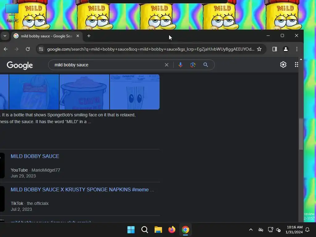Go back to previous page
Viewport: 316px width, 237px height.
click(6, 49)
